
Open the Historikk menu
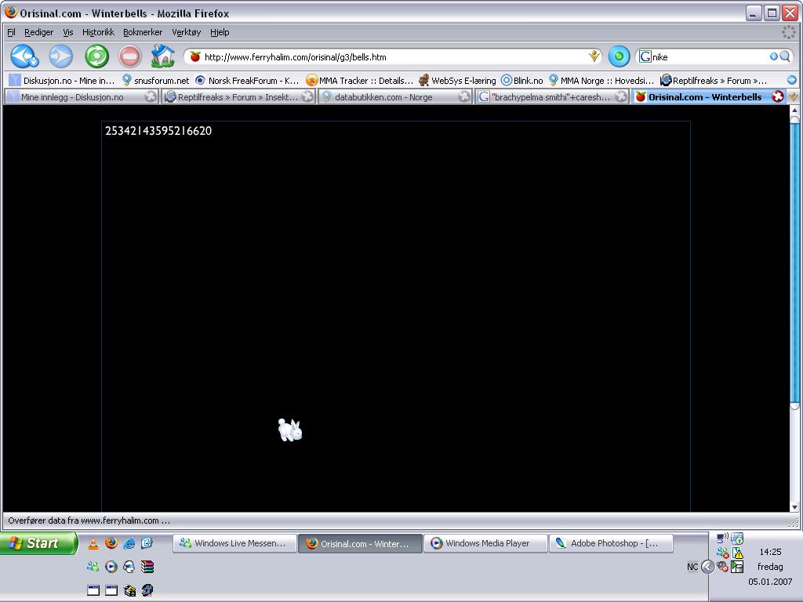[x=98, y=32]
